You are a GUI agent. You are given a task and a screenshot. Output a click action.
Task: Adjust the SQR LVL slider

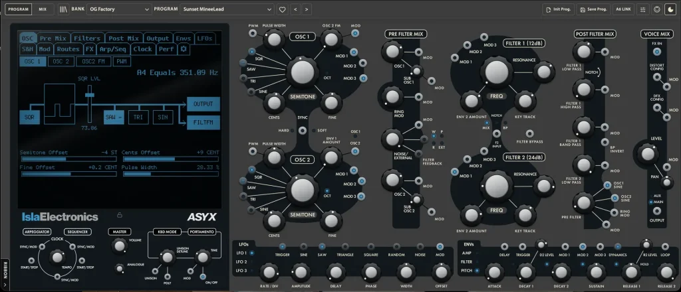[90, 94]
